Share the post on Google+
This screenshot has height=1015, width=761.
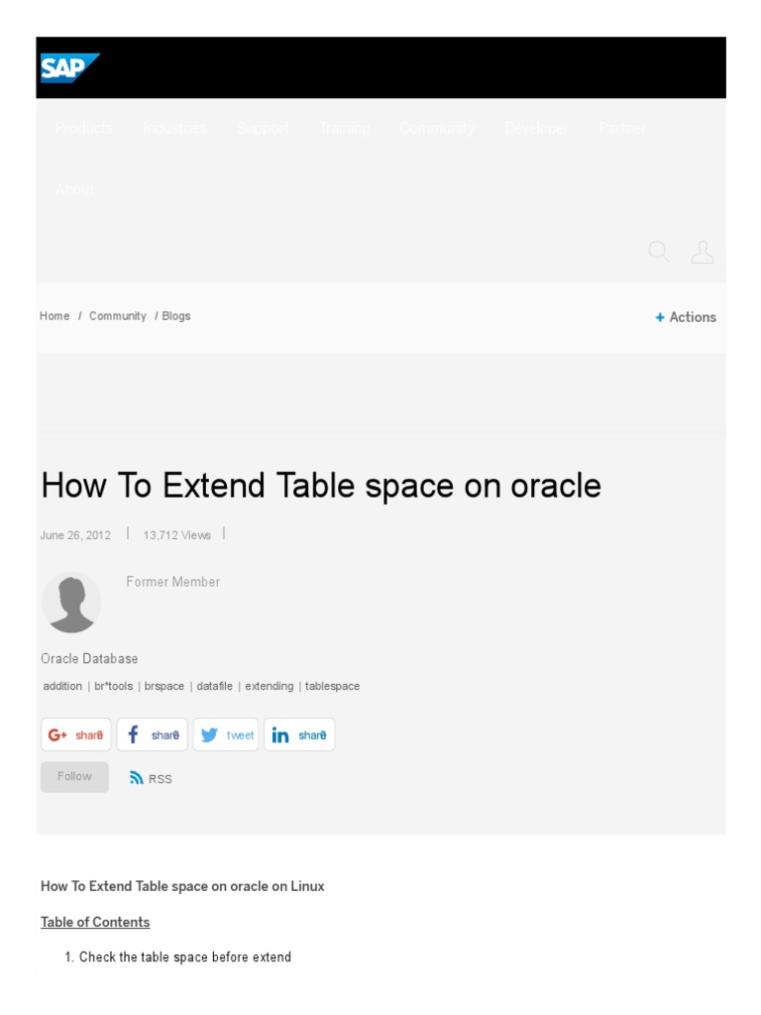[x=76, y=735]
